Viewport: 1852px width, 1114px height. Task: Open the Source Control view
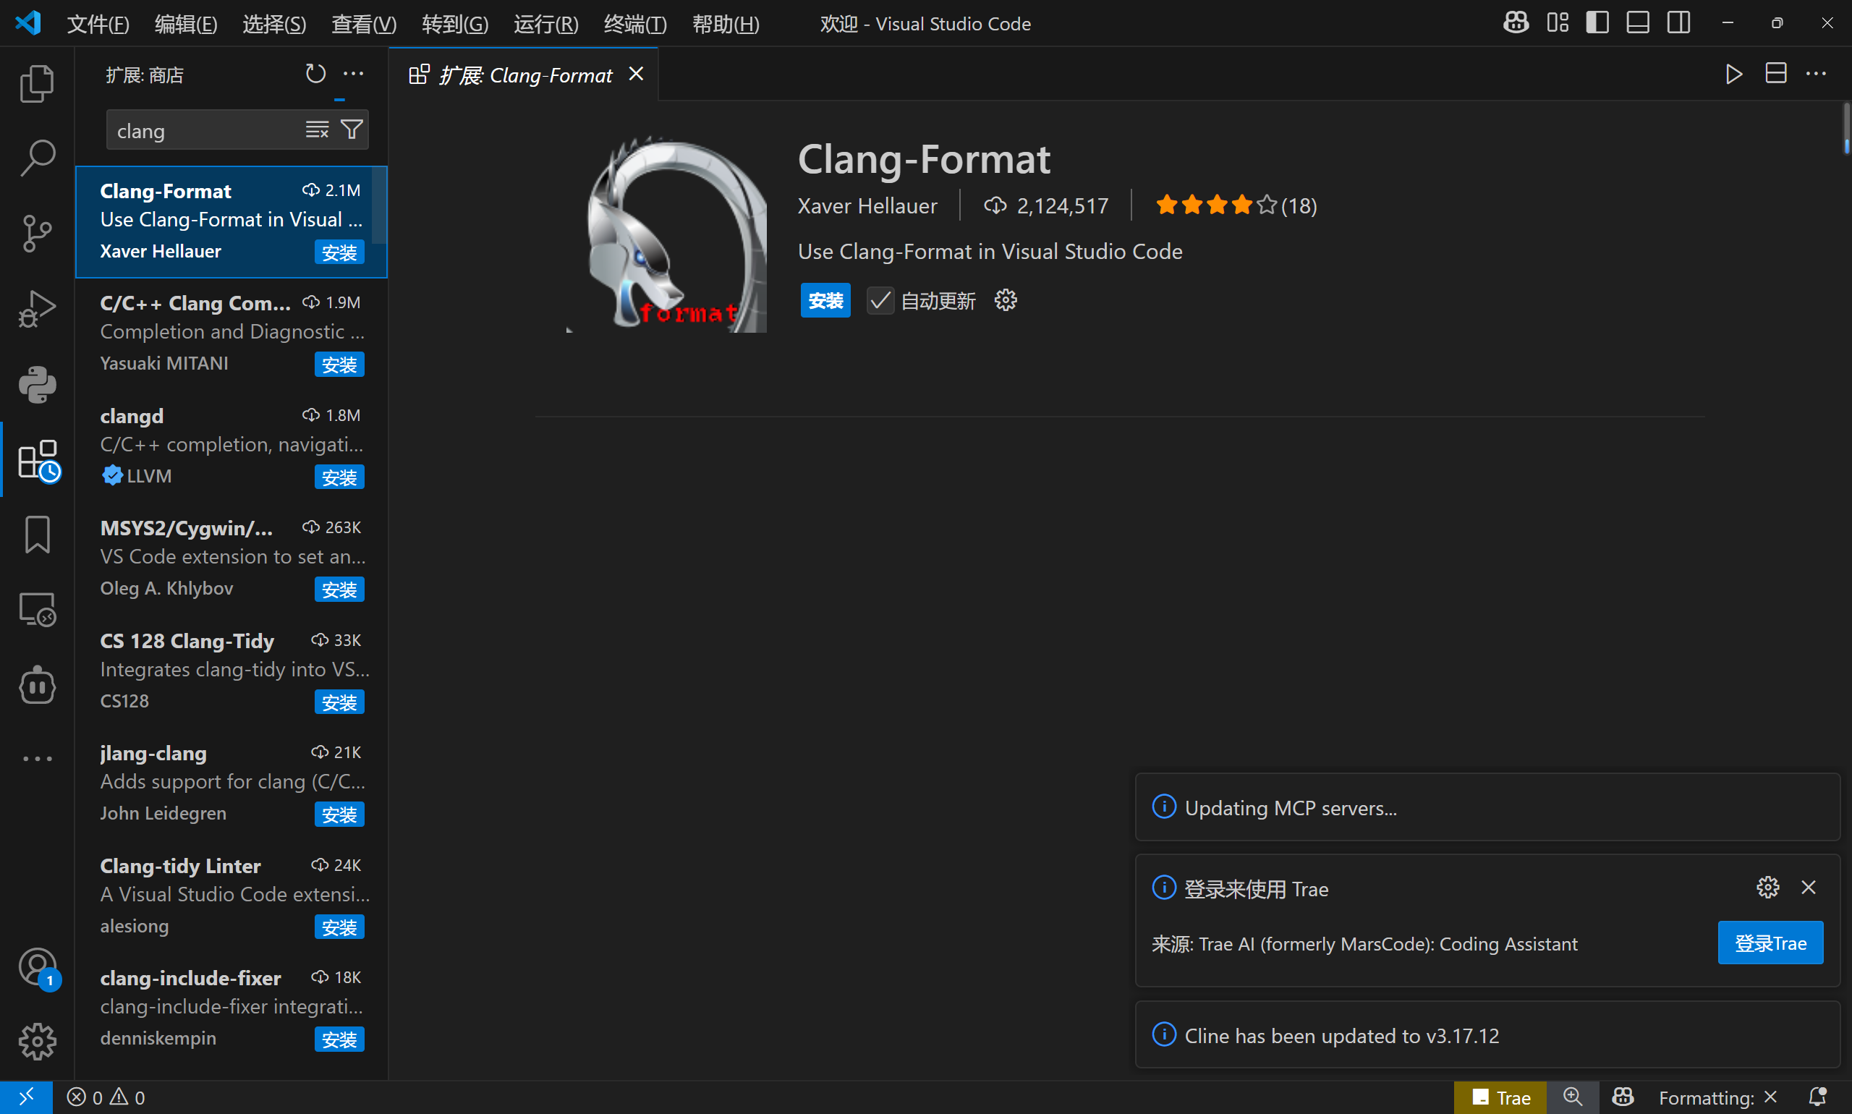pyautogui.click(x=37, y=234)
